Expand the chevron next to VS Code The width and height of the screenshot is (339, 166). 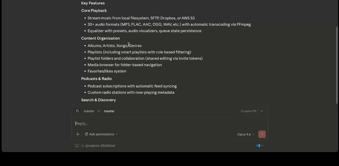coord(262,145)
